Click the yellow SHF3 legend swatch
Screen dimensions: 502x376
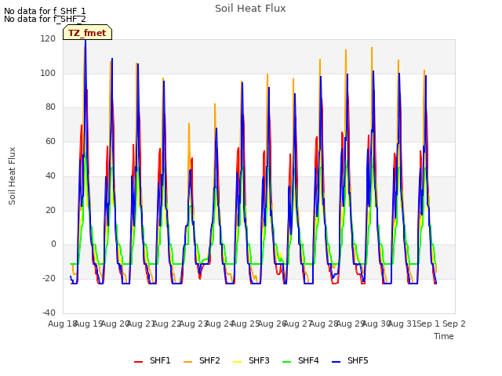(x=237, y=362)
